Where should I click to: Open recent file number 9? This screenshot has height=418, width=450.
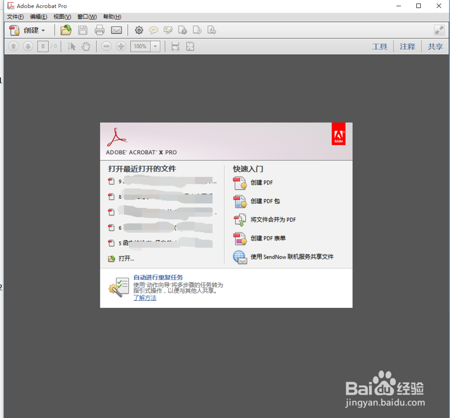click(162, 181)
